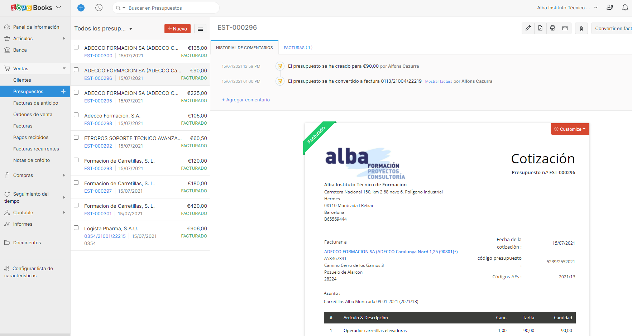This screenshot has width=632, height=336.
Task: Open the recent activity history clock icon
Action: (x=99, y=8)
